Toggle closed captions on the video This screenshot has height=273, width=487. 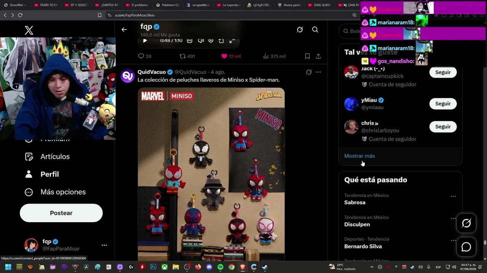(x=189, y=41)
